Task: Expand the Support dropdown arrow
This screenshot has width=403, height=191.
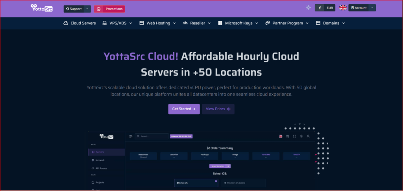Action: 87,9
